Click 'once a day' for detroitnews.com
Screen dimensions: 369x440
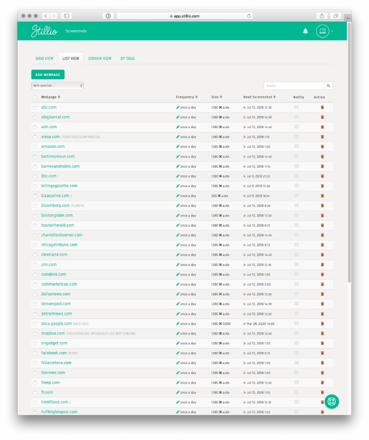pyautogui.click(x=188, y=313)
